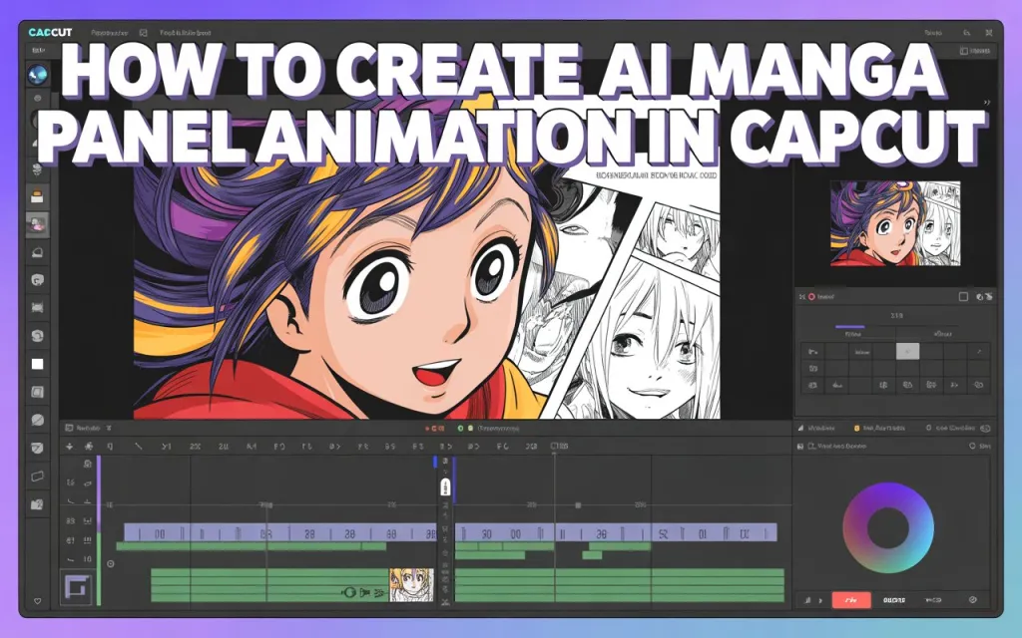Click the heart icon at sidebar bottom
The height and width of the screenshot is (638, 1022).
(38, 601)
